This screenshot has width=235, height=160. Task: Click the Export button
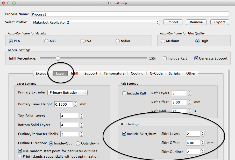(219, 22)
